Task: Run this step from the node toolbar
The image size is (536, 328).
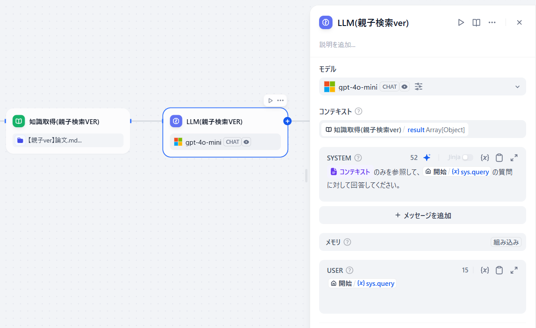Action: pos(270,100)
